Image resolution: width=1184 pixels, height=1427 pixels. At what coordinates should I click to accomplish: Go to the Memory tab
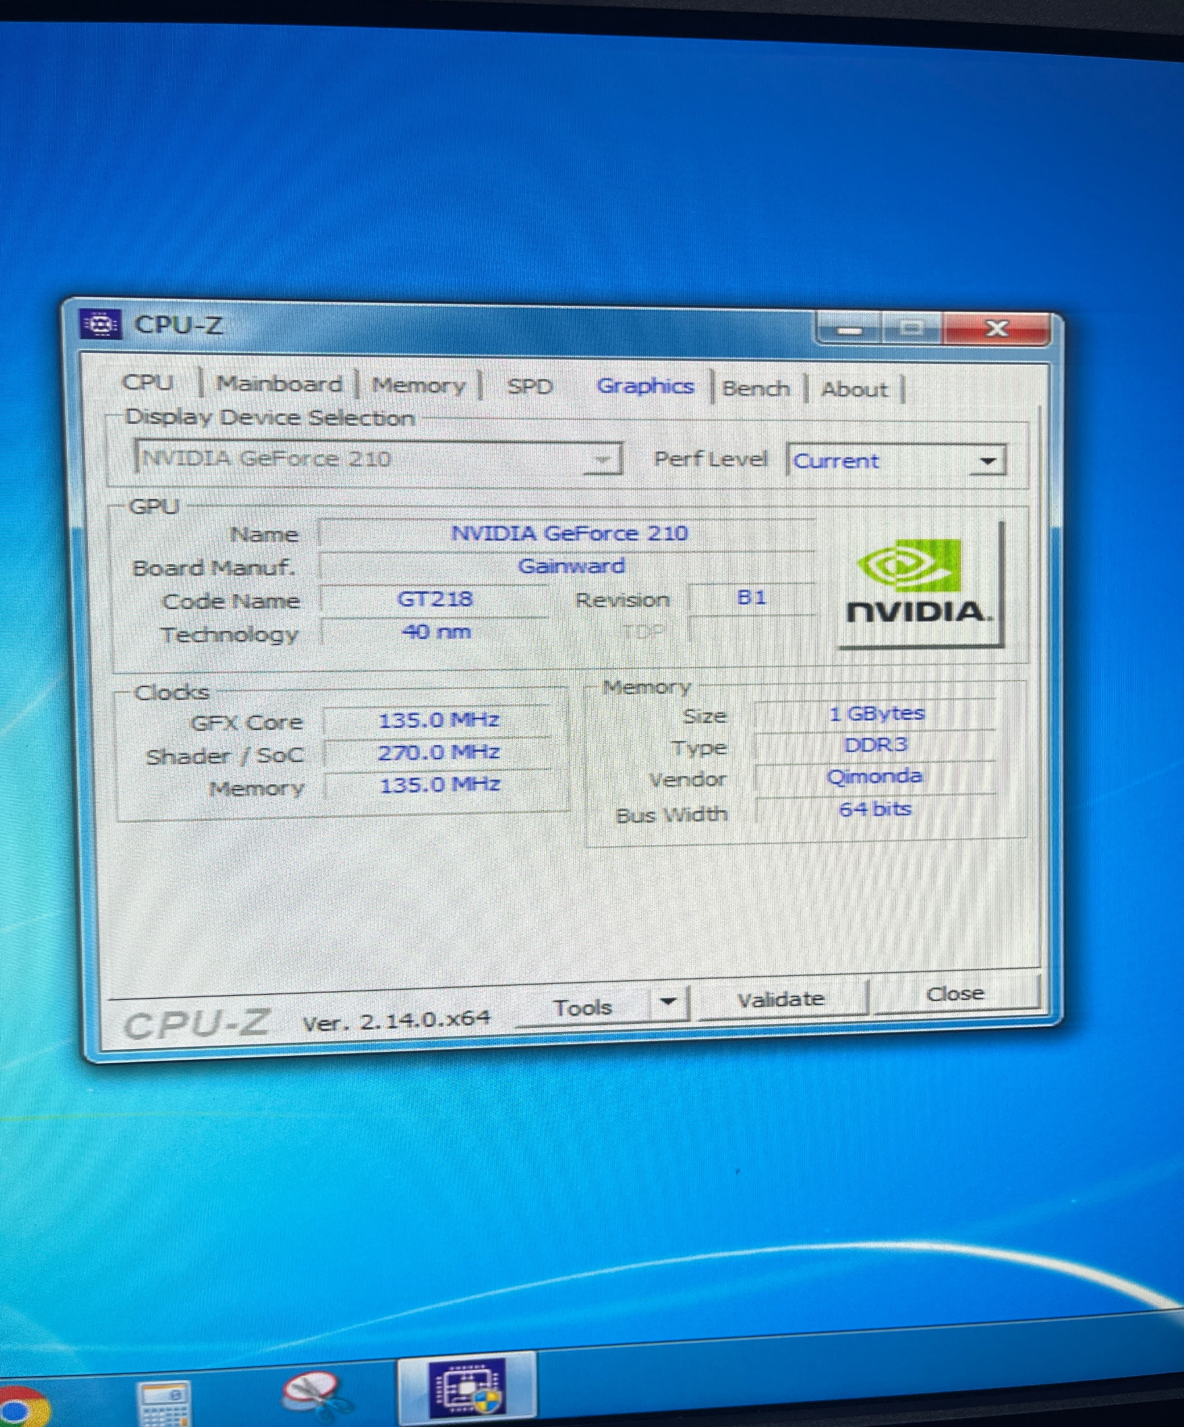pyautogui.click(x=419, y=386)
